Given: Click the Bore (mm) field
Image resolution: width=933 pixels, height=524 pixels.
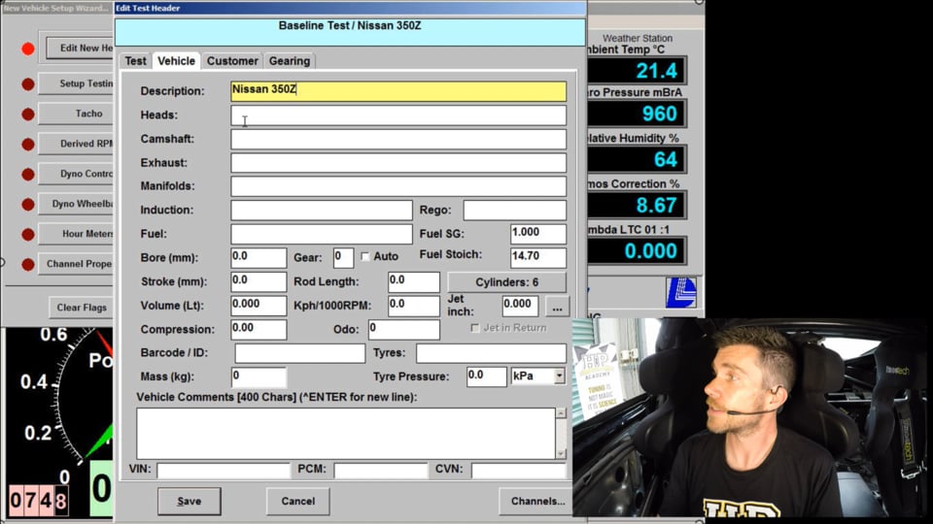Looking at the screenshot, I should [x=259, y=257].
